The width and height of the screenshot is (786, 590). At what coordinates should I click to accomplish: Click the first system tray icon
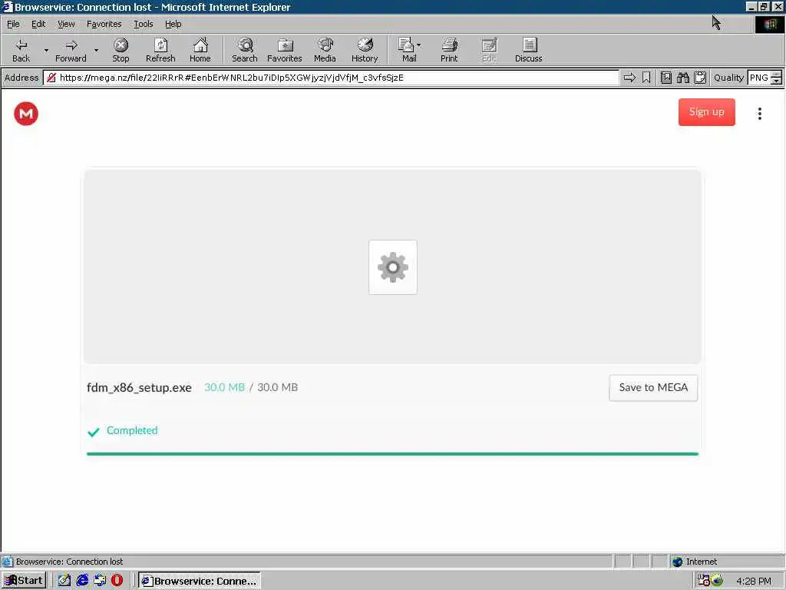[704, 581]
